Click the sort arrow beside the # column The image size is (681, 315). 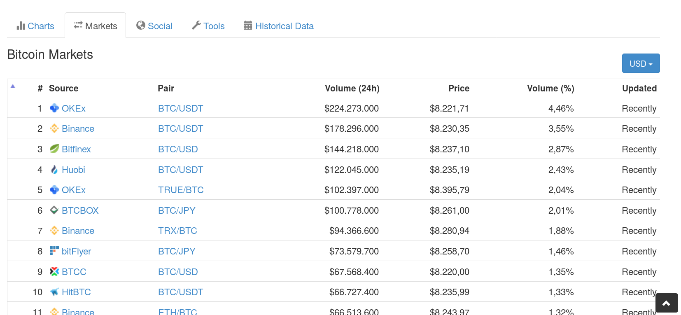(13, 86)
